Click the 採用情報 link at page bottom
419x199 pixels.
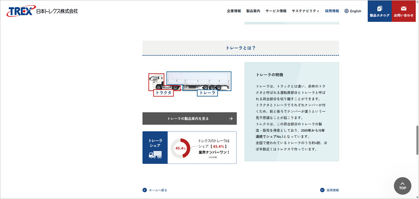[x=333, y=190]
